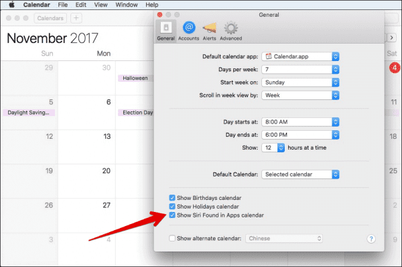
Task: Open the Calendar app menu
Action: pos(37,5)
